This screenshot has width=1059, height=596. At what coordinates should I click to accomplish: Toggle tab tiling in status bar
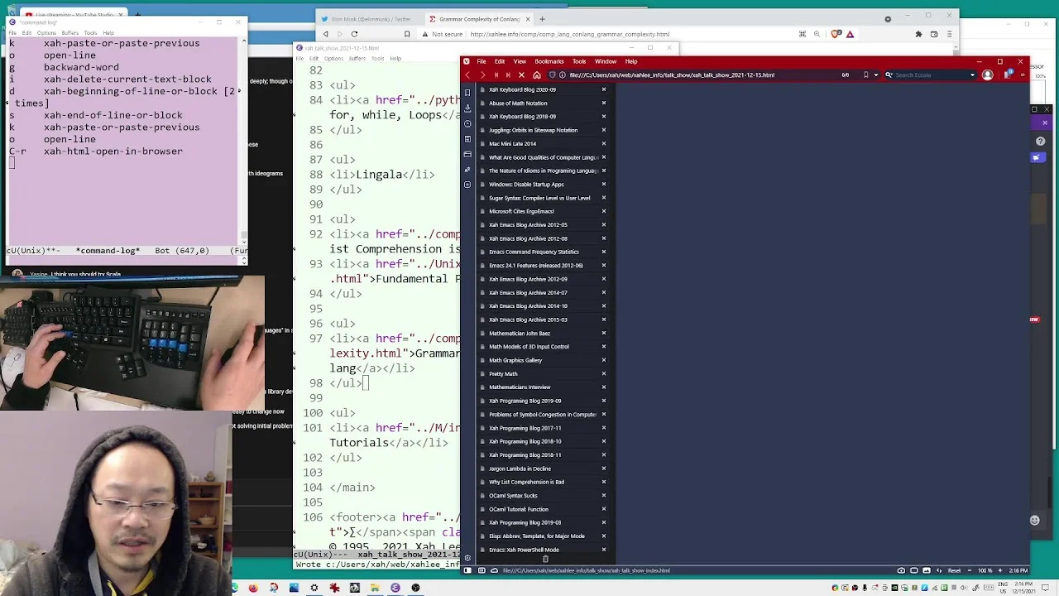pos(914,570)
